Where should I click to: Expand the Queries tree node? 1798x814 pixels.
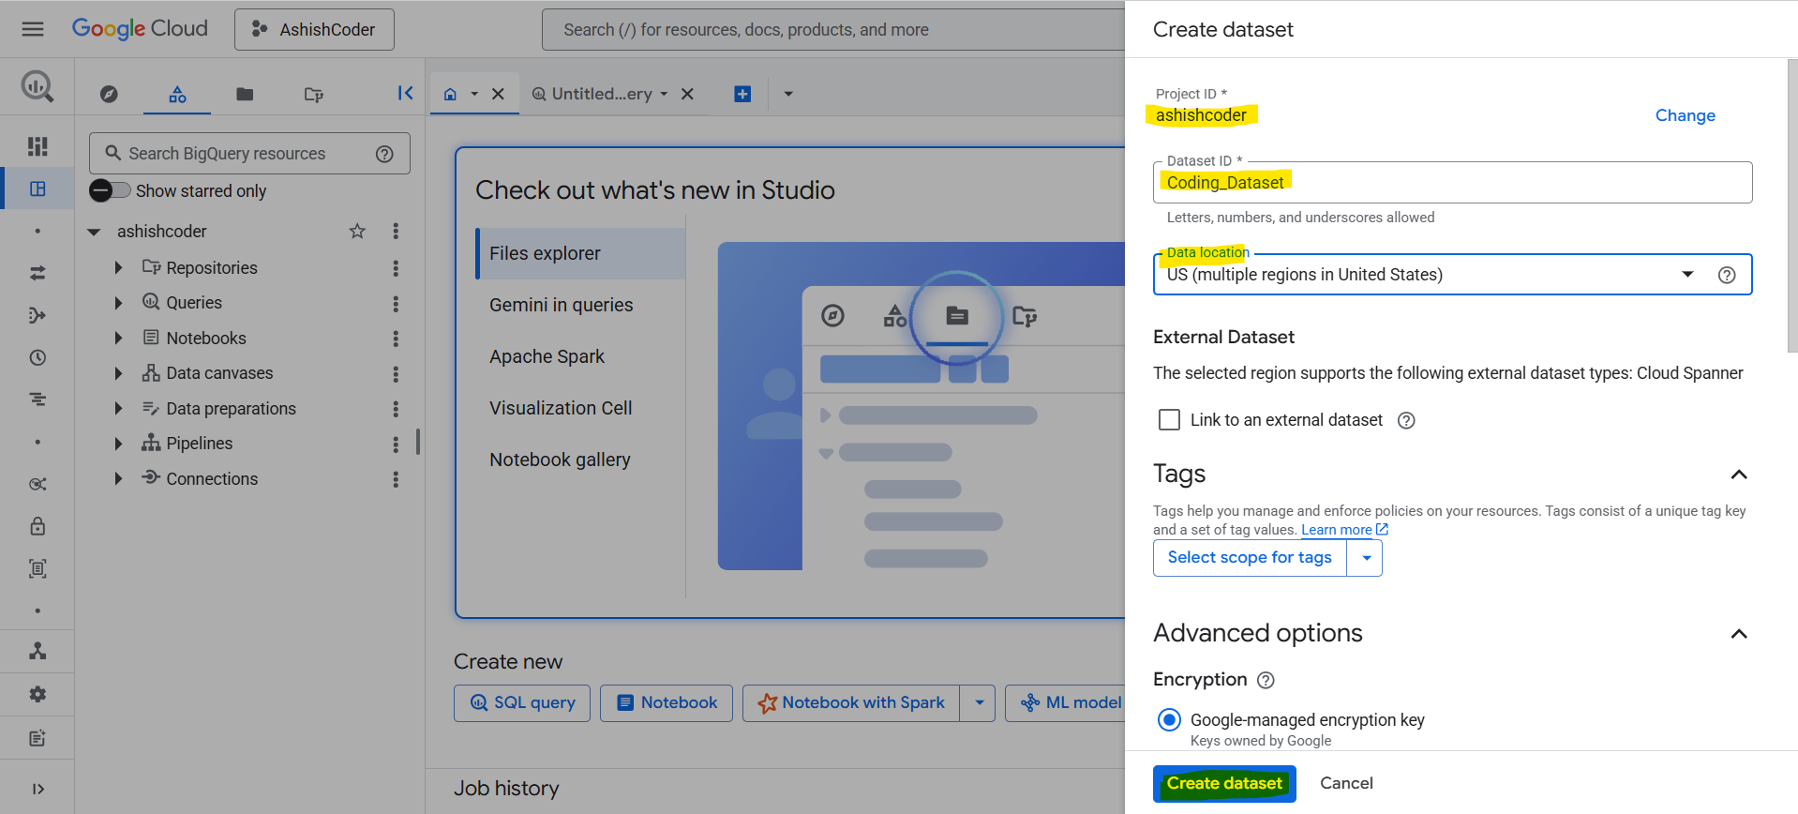point(118,303)
